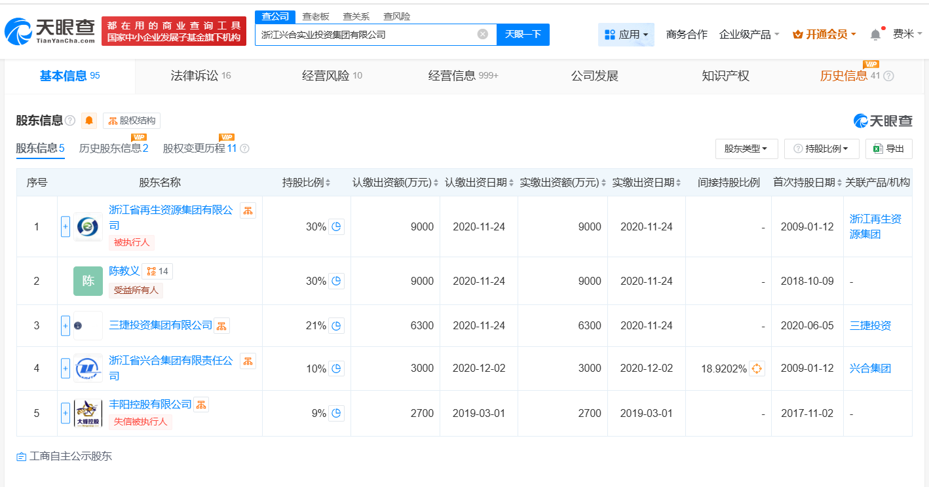The height and width of the screenshot is (487, 929).
Task: Click the 导出 export button
Action: coord(888,149)
